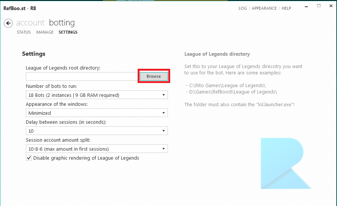Image resolution: width=337 pixels, height=206 pixels.
Task: Toggle Disable graphic rendering checkbox
Action: click(x=29, y=158)
